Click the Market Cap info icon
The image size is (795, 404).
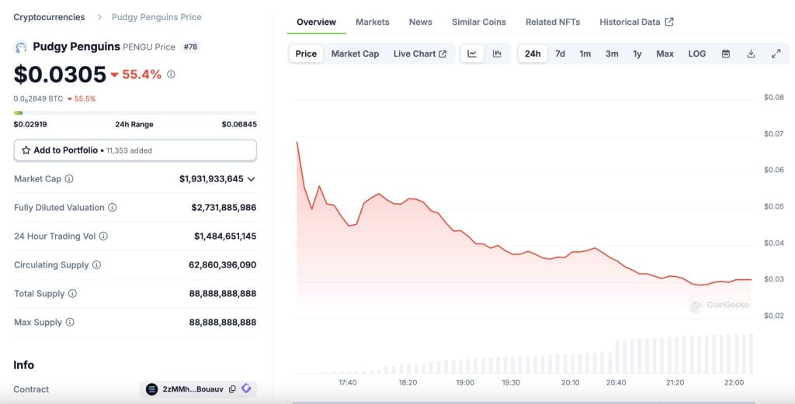coord(69,178)
